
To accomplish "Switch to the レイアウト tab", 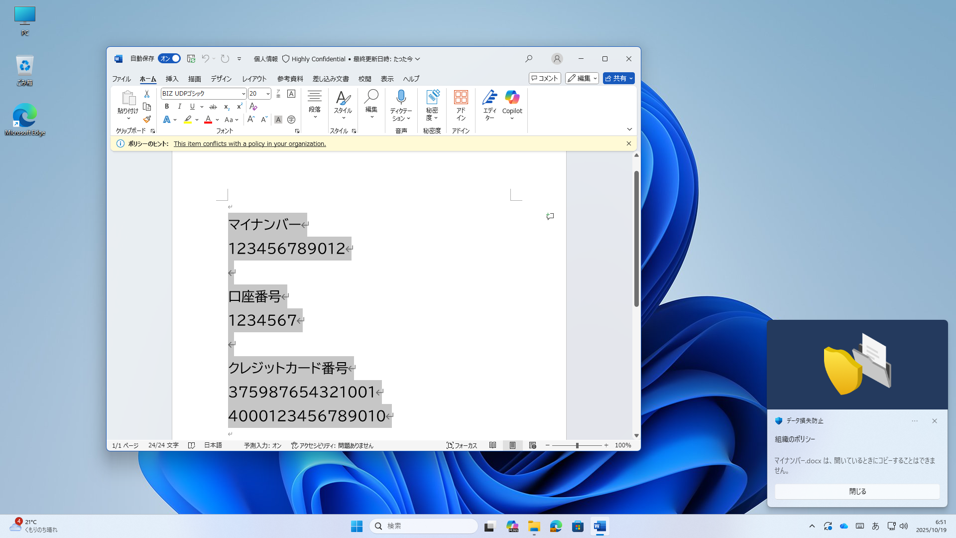I will click(254, 79).
